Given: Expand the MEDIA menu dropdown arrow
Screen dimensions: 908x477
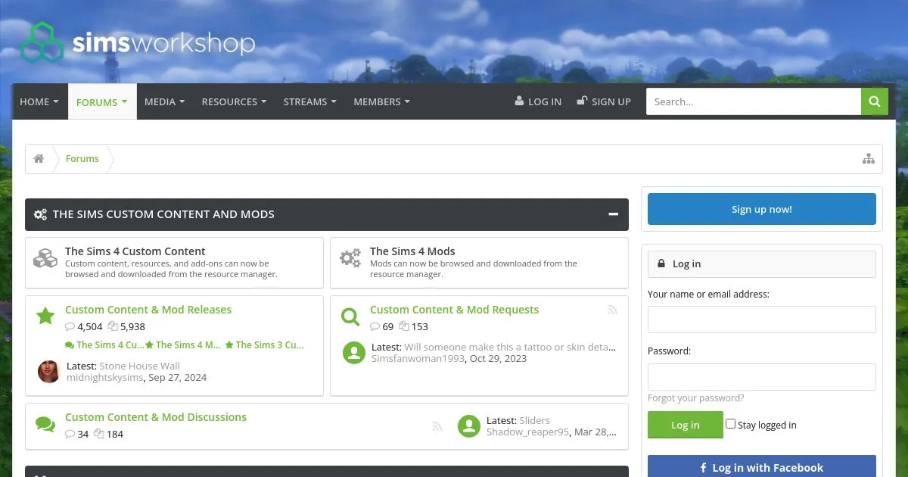Looking at the screenshot, I should 182,101.
